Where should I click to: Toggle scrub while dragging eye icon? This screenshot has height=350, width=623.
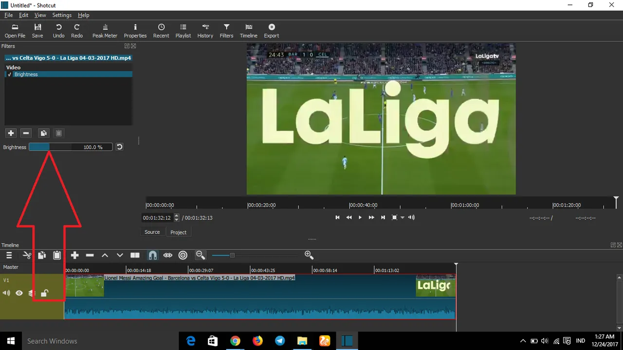coord(168,255)
